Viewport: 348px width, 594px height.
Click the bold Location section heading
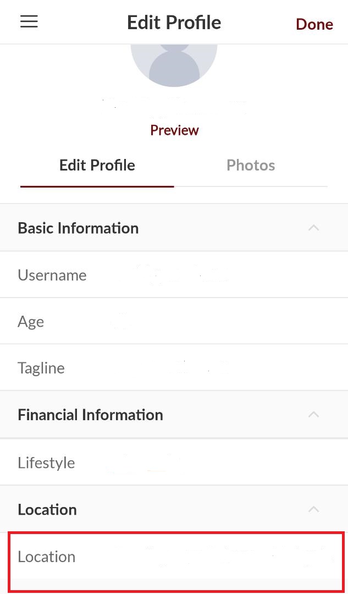47,510
